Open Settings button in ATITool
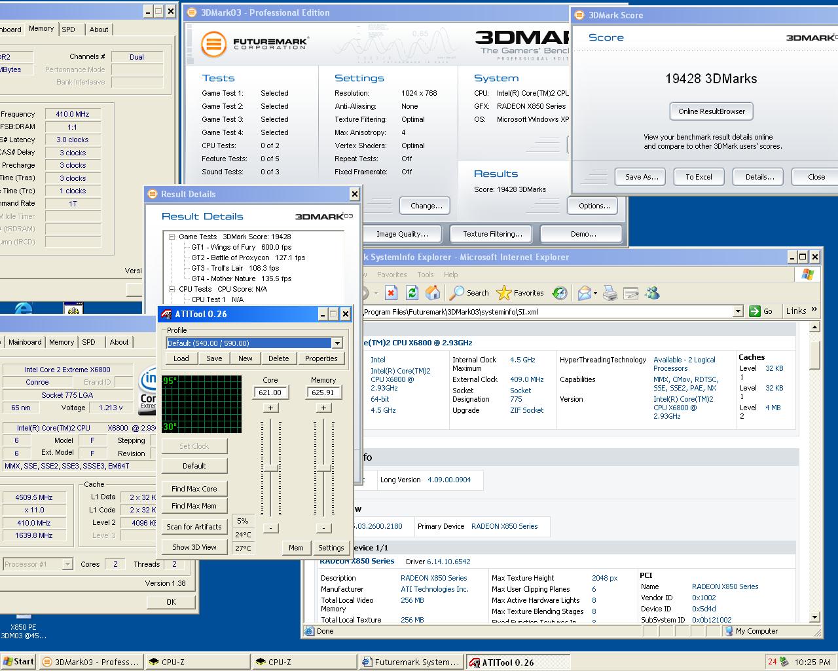 331,548
